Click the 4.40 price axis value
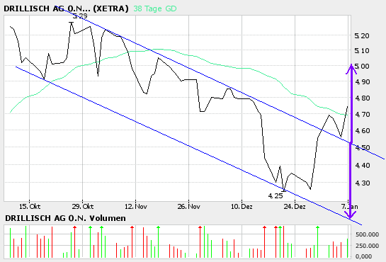The image size is (386, 262). (x=363, y=165)
